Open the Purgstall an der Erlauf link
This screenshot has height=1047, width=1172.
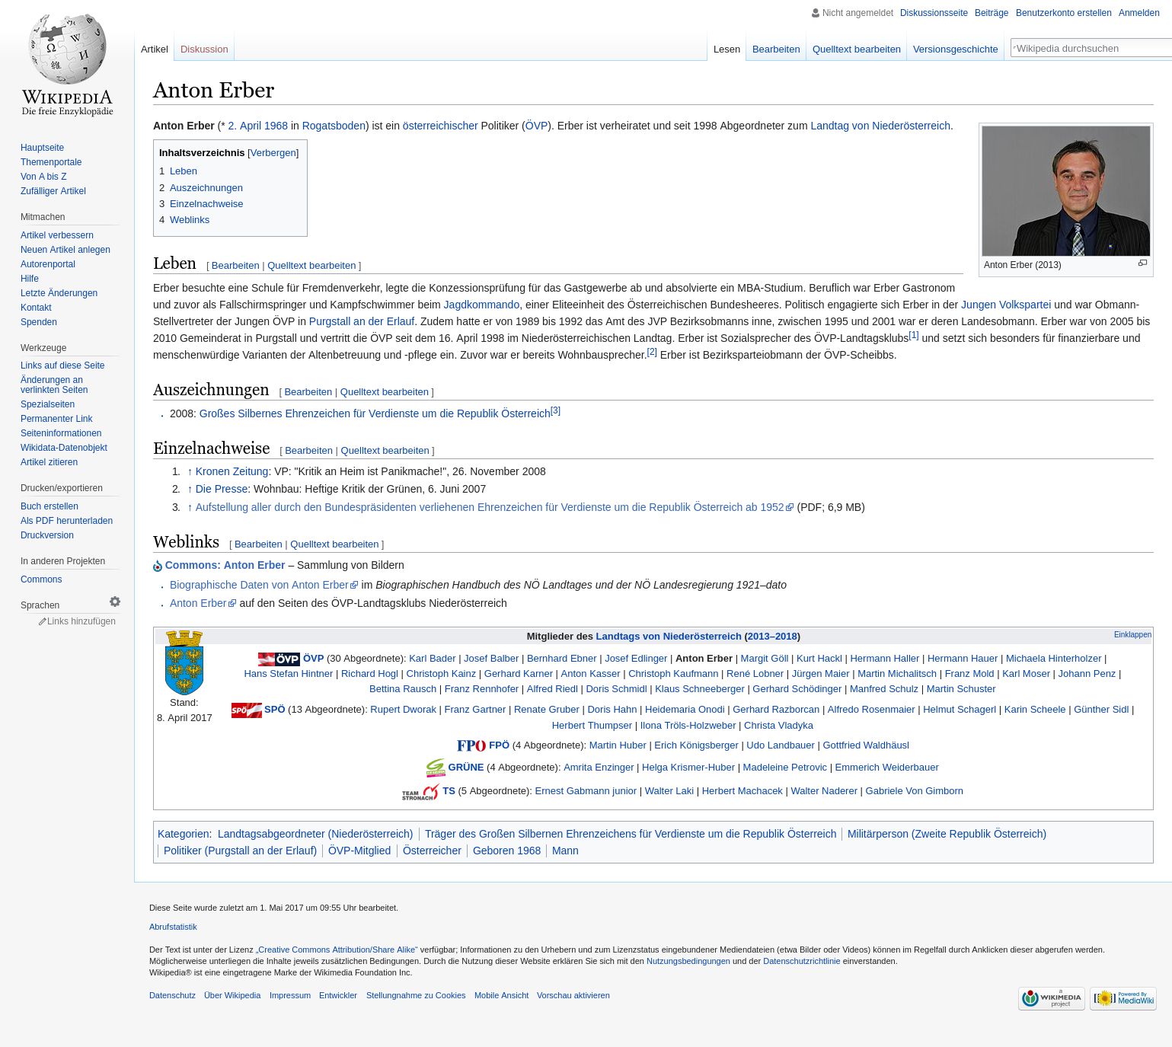pos(362,321)
